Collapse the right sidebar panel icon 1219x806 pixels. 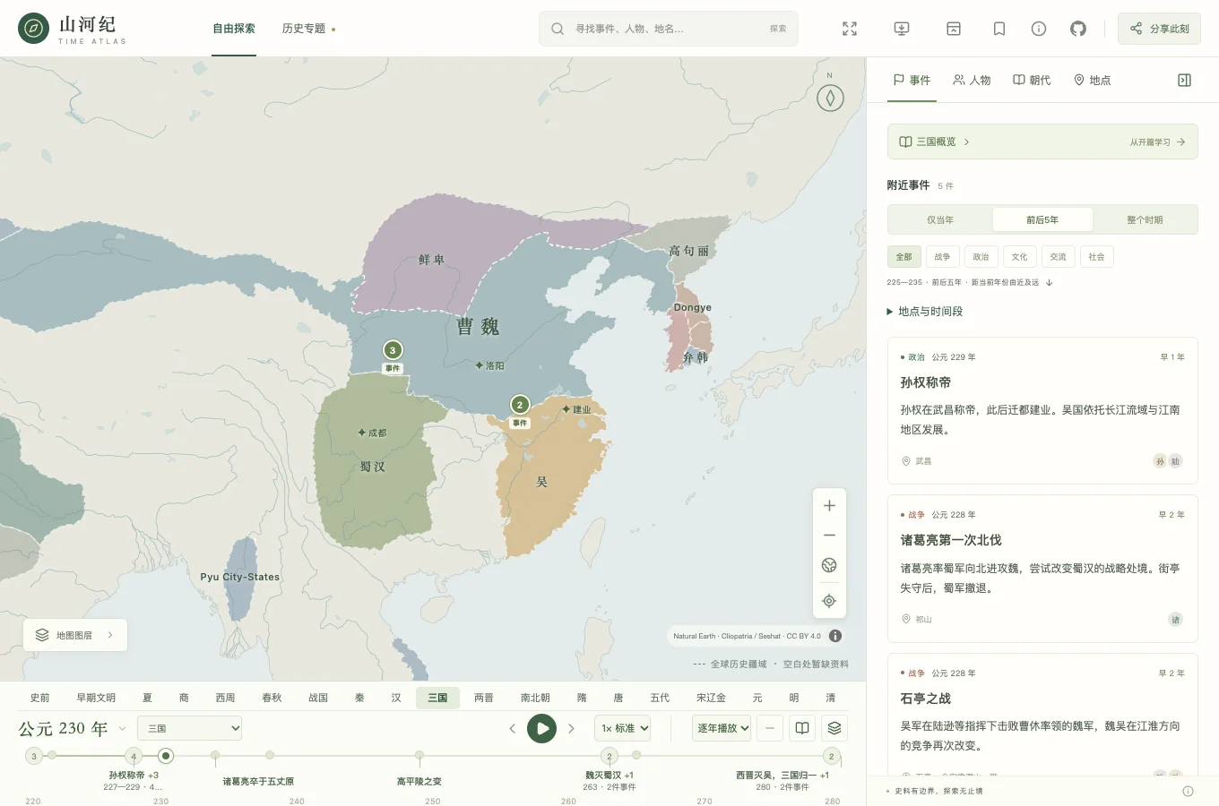1184,80
